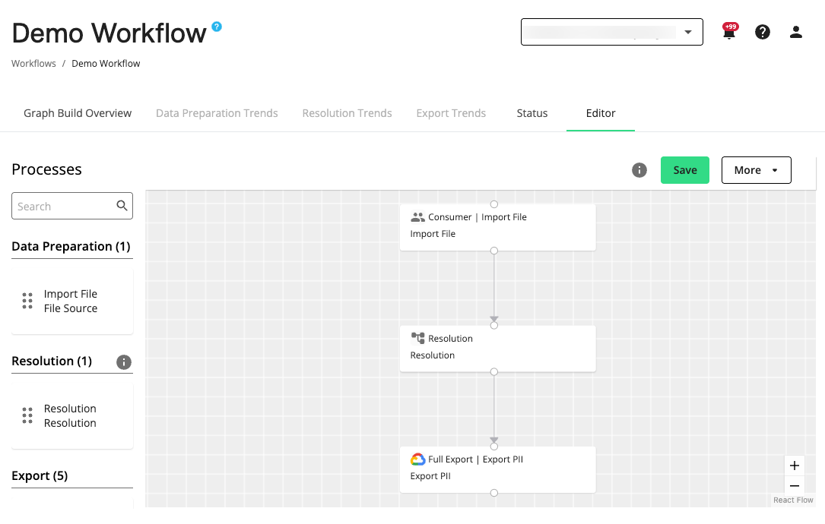Navigate back via the Workflows breadcrumb

point(33,63)
